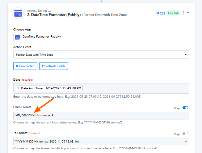This screenshot has width=202, height=153.
Task: Open the Help link
Action: 162,13
